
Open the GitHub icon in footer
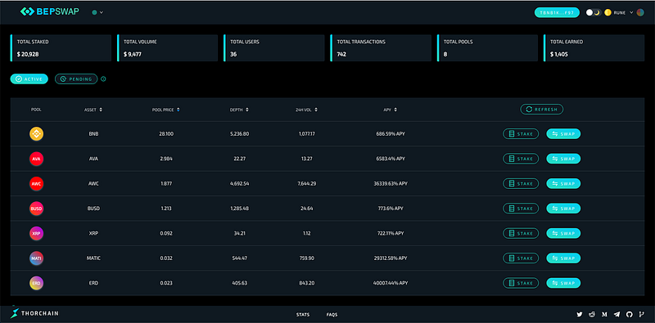coord(630,314)
